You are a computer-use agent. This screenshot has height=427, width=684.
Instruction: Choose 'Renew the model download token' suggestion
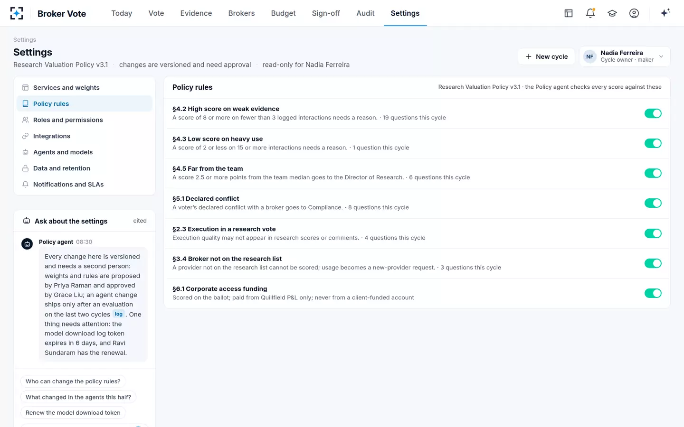tap(73, 413)
